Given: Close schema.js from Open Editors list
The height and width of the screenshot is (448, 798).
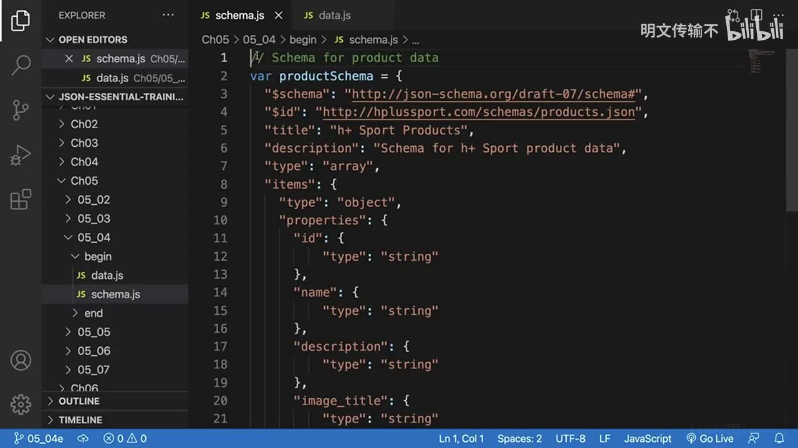Looking at the screenshot, I should point(69,58).
